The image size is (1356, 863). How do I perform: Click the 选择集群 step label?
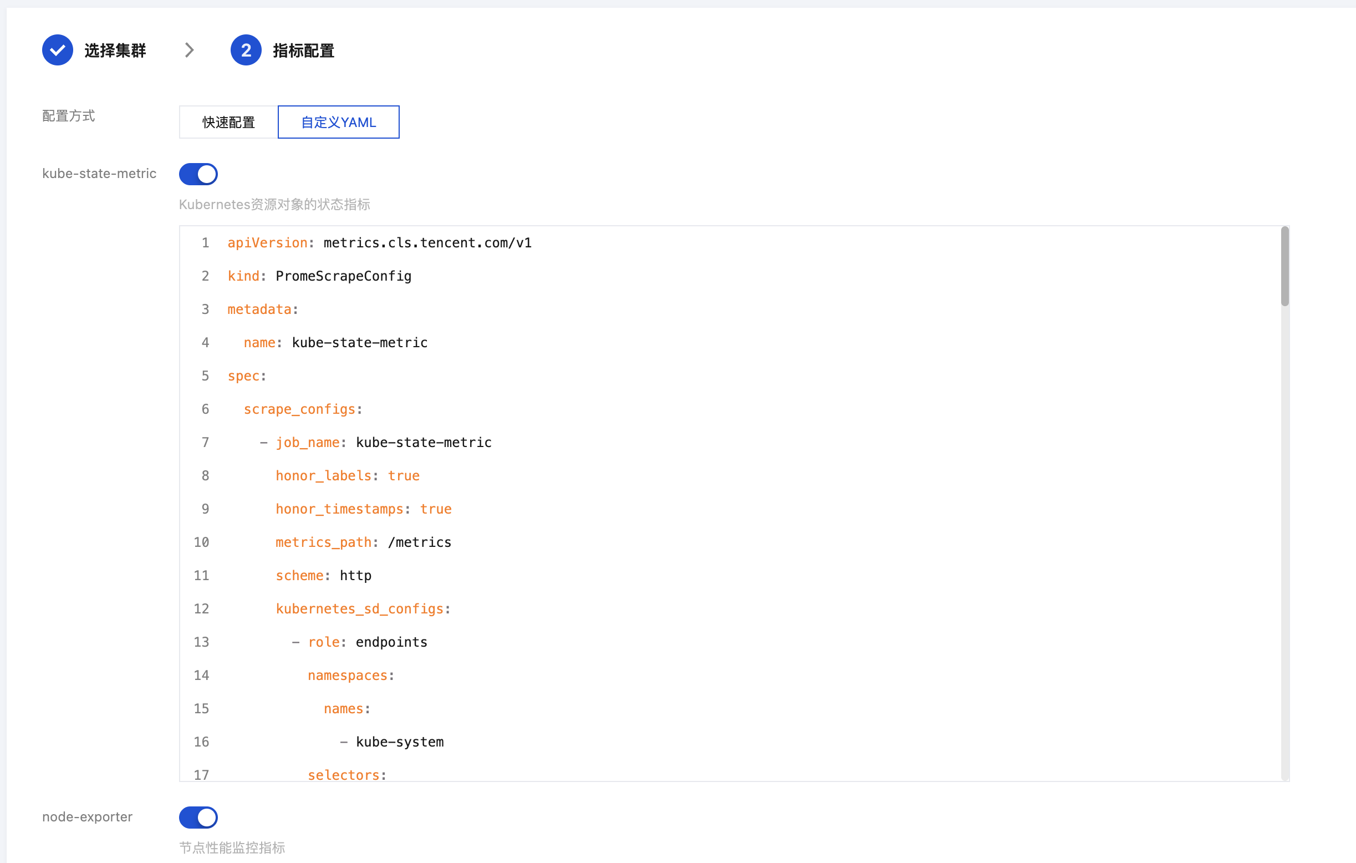pos(115,50)
